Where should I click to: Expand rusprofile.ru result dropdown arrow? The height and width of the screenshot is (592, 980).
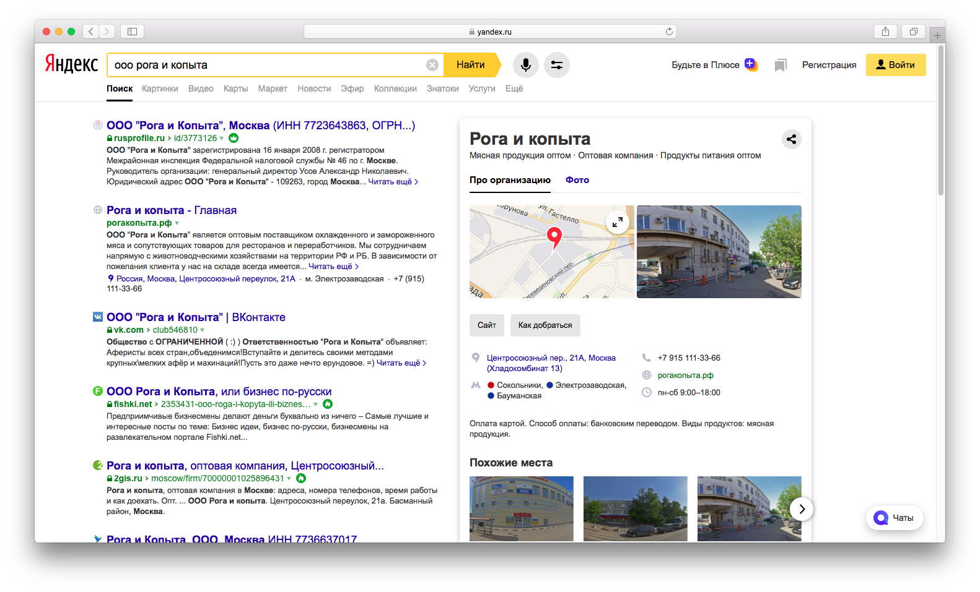(222, 139)
